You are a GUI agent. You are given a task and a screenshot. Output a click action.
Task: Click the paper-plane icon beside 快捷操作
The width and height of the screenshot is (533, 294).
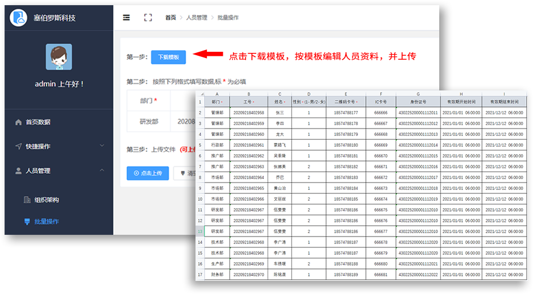18,147
